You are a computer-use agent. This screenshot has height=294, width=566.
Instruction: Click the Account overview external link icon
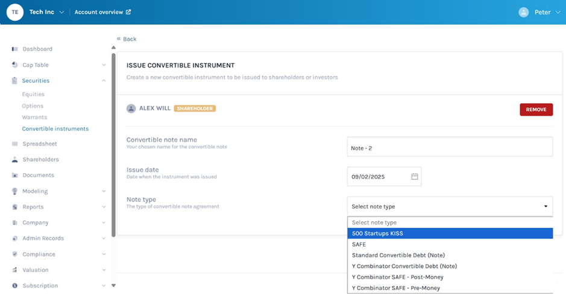pyautogui.click(x=128, y=12)
